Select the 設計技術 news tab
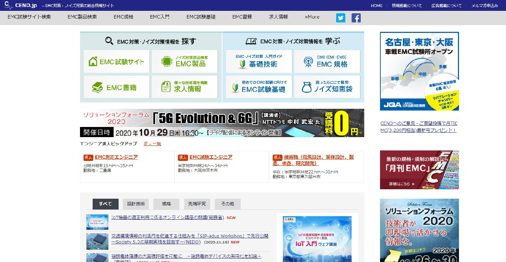 tap(136, 204)
